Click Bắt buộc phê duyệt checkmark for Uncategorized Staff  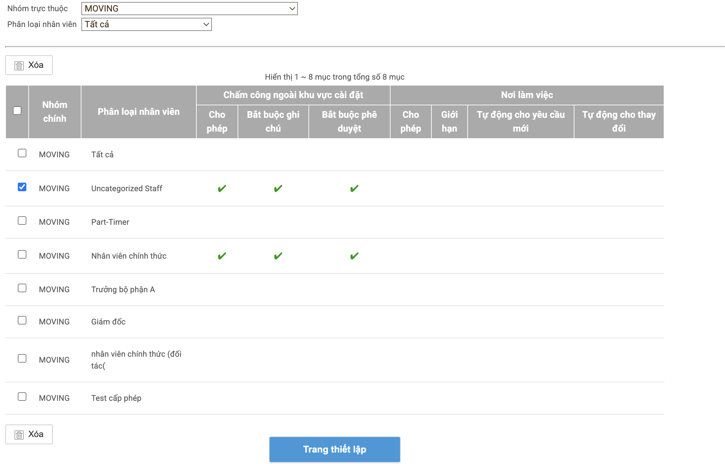pos(354,188)
